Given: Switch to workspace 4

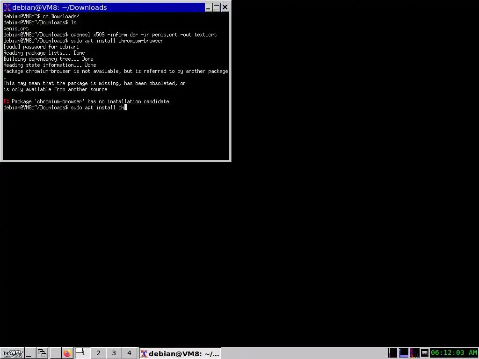Looking at the screenshot, I should click(x=129, y=353).
